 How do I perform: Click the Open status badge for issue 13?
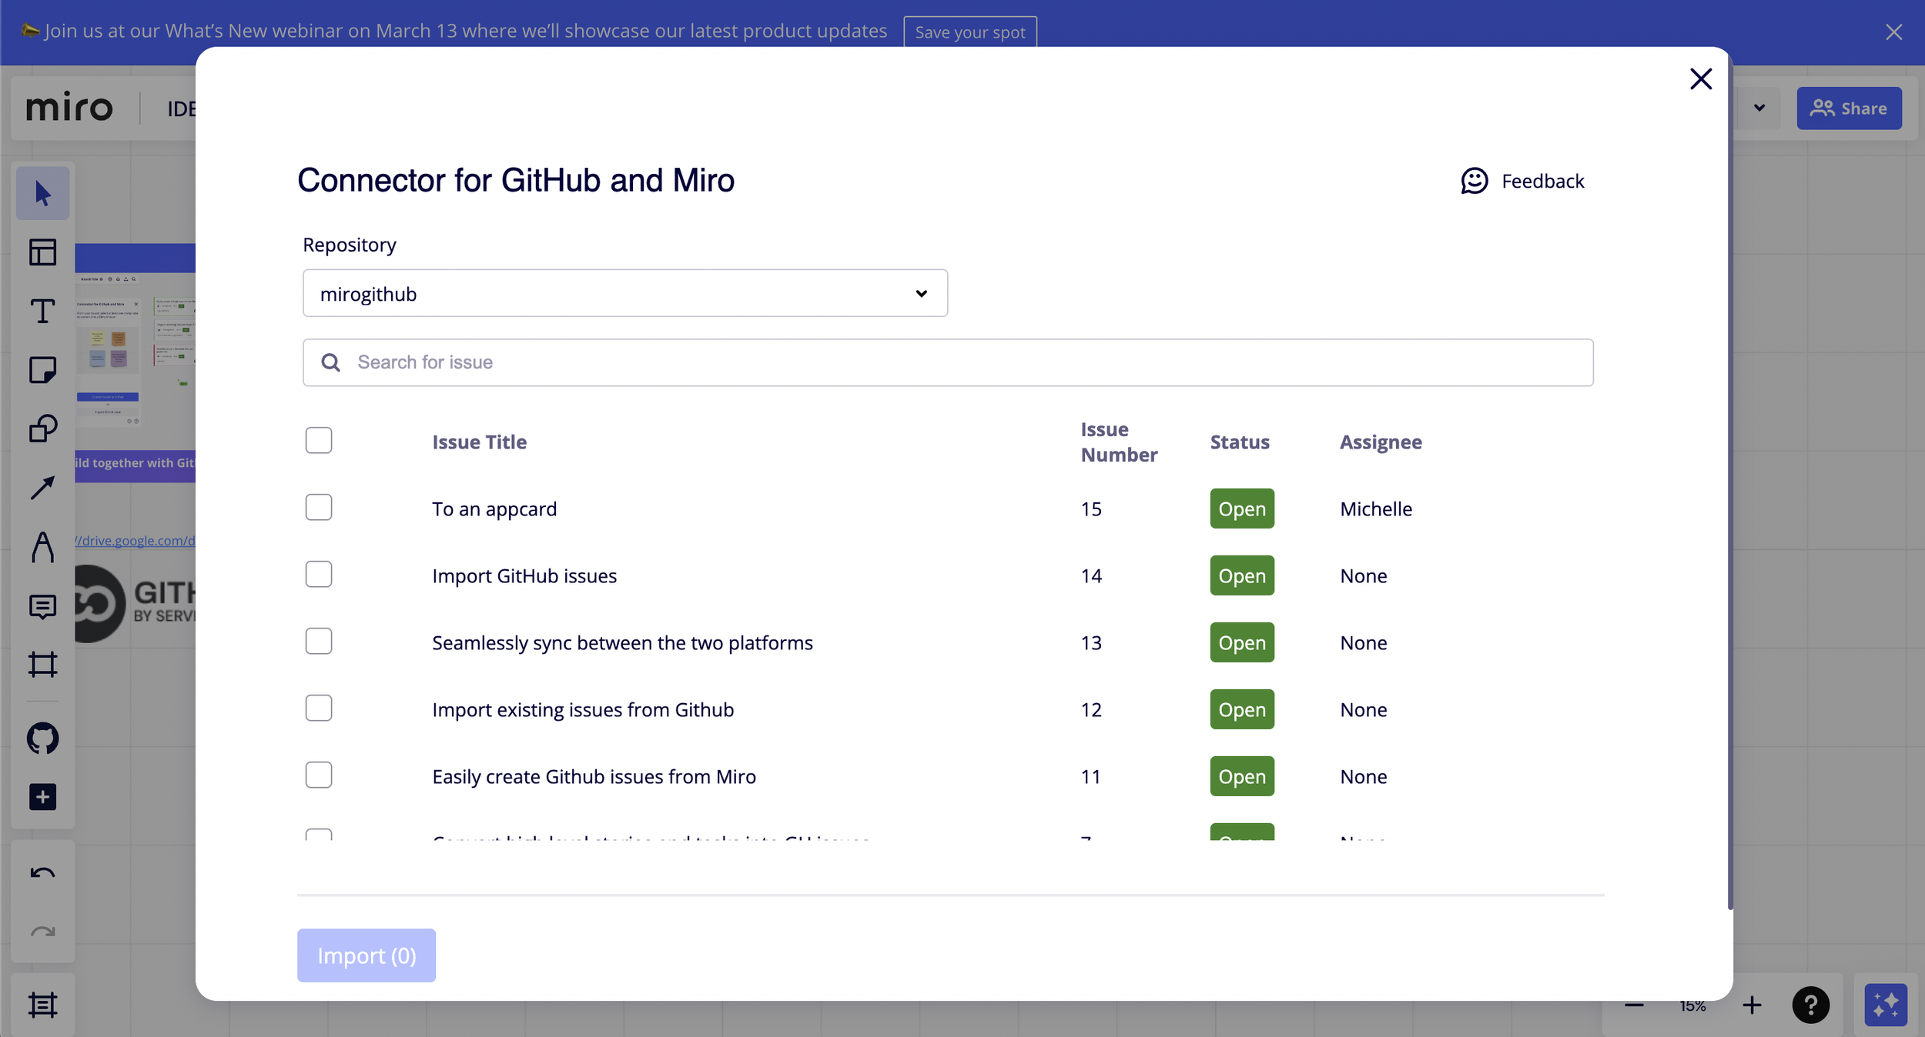(x=1242, y=642)
